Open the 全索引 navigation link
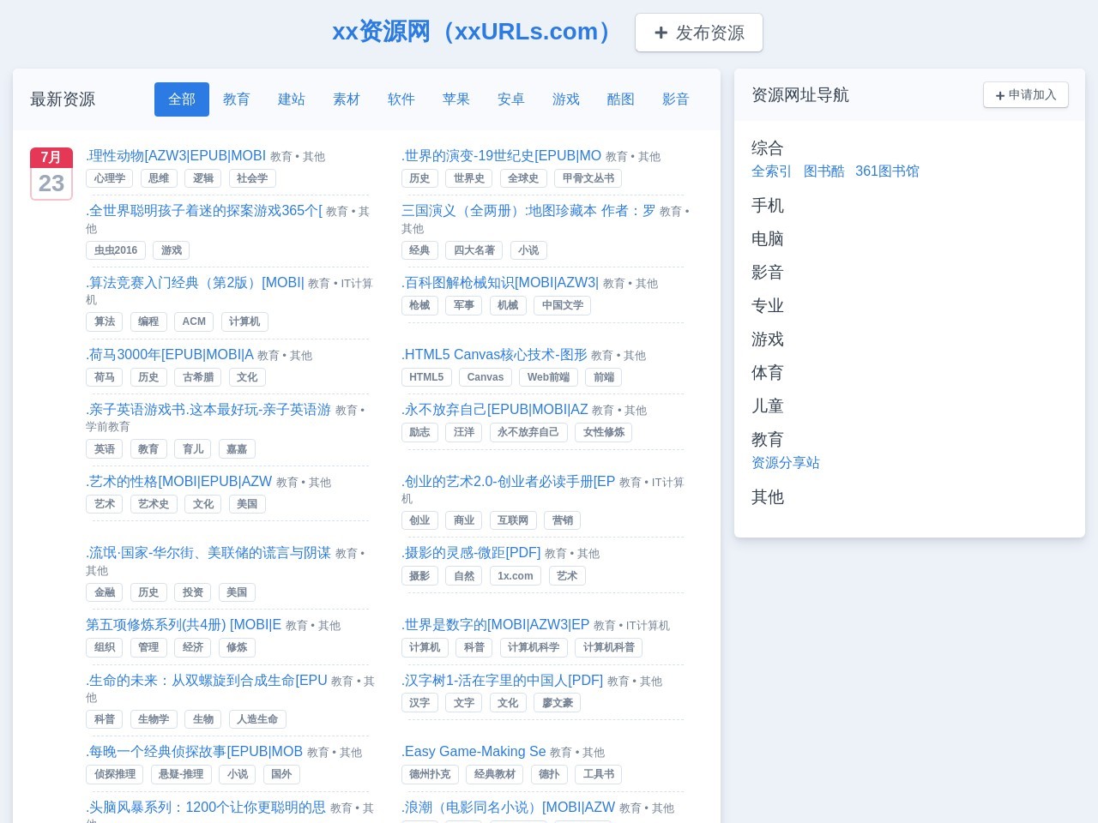Image resolution: width=1098 pixels, height=823 pixels. [x=771, y=171]
